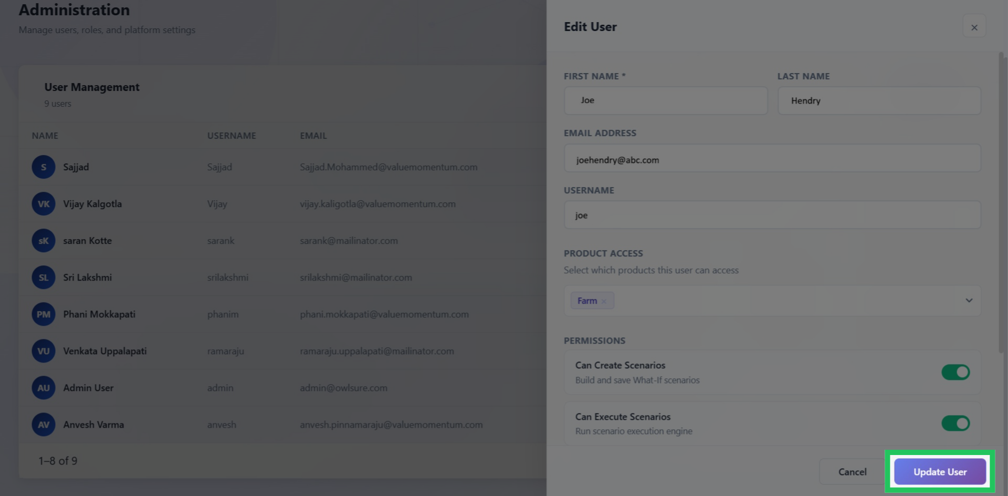Click Sri Lakshmi's SL avatar
The height and width of the screenshot is (496, 1008).
pyautogui.click(x=44, y=277)
